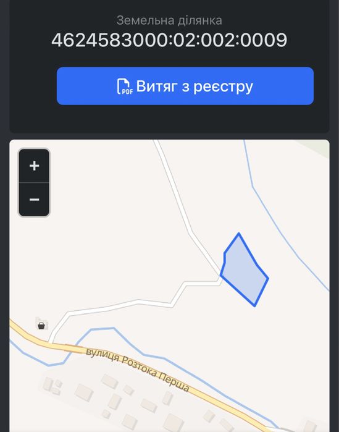Screen dimensions: 339x432
Task: Click the white road's junction with yellow street
Action: click(x=51, y=342)
